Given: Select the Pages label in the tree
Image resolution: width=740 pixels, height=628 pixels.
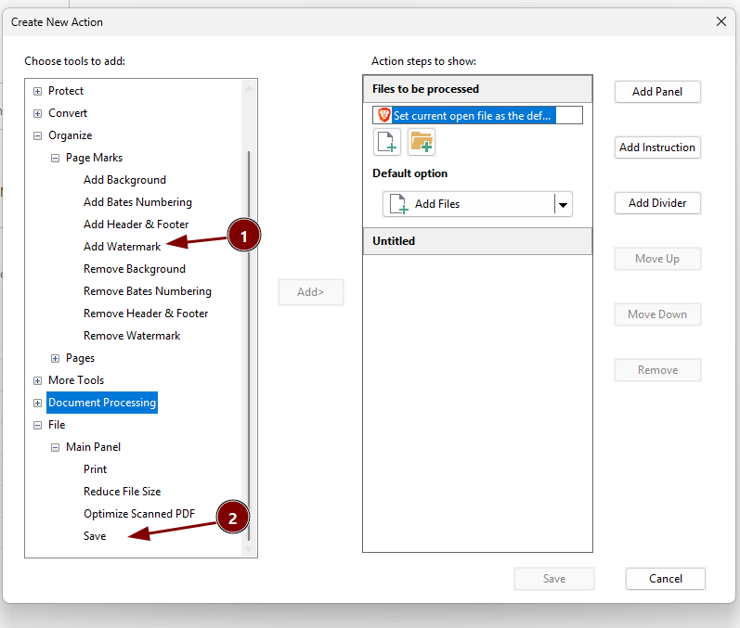Looking at the screenshot, I should tap(80, 358).
